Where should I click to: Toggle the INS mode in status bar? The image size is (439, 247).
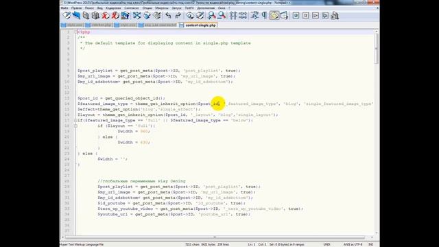coord(370,244)
